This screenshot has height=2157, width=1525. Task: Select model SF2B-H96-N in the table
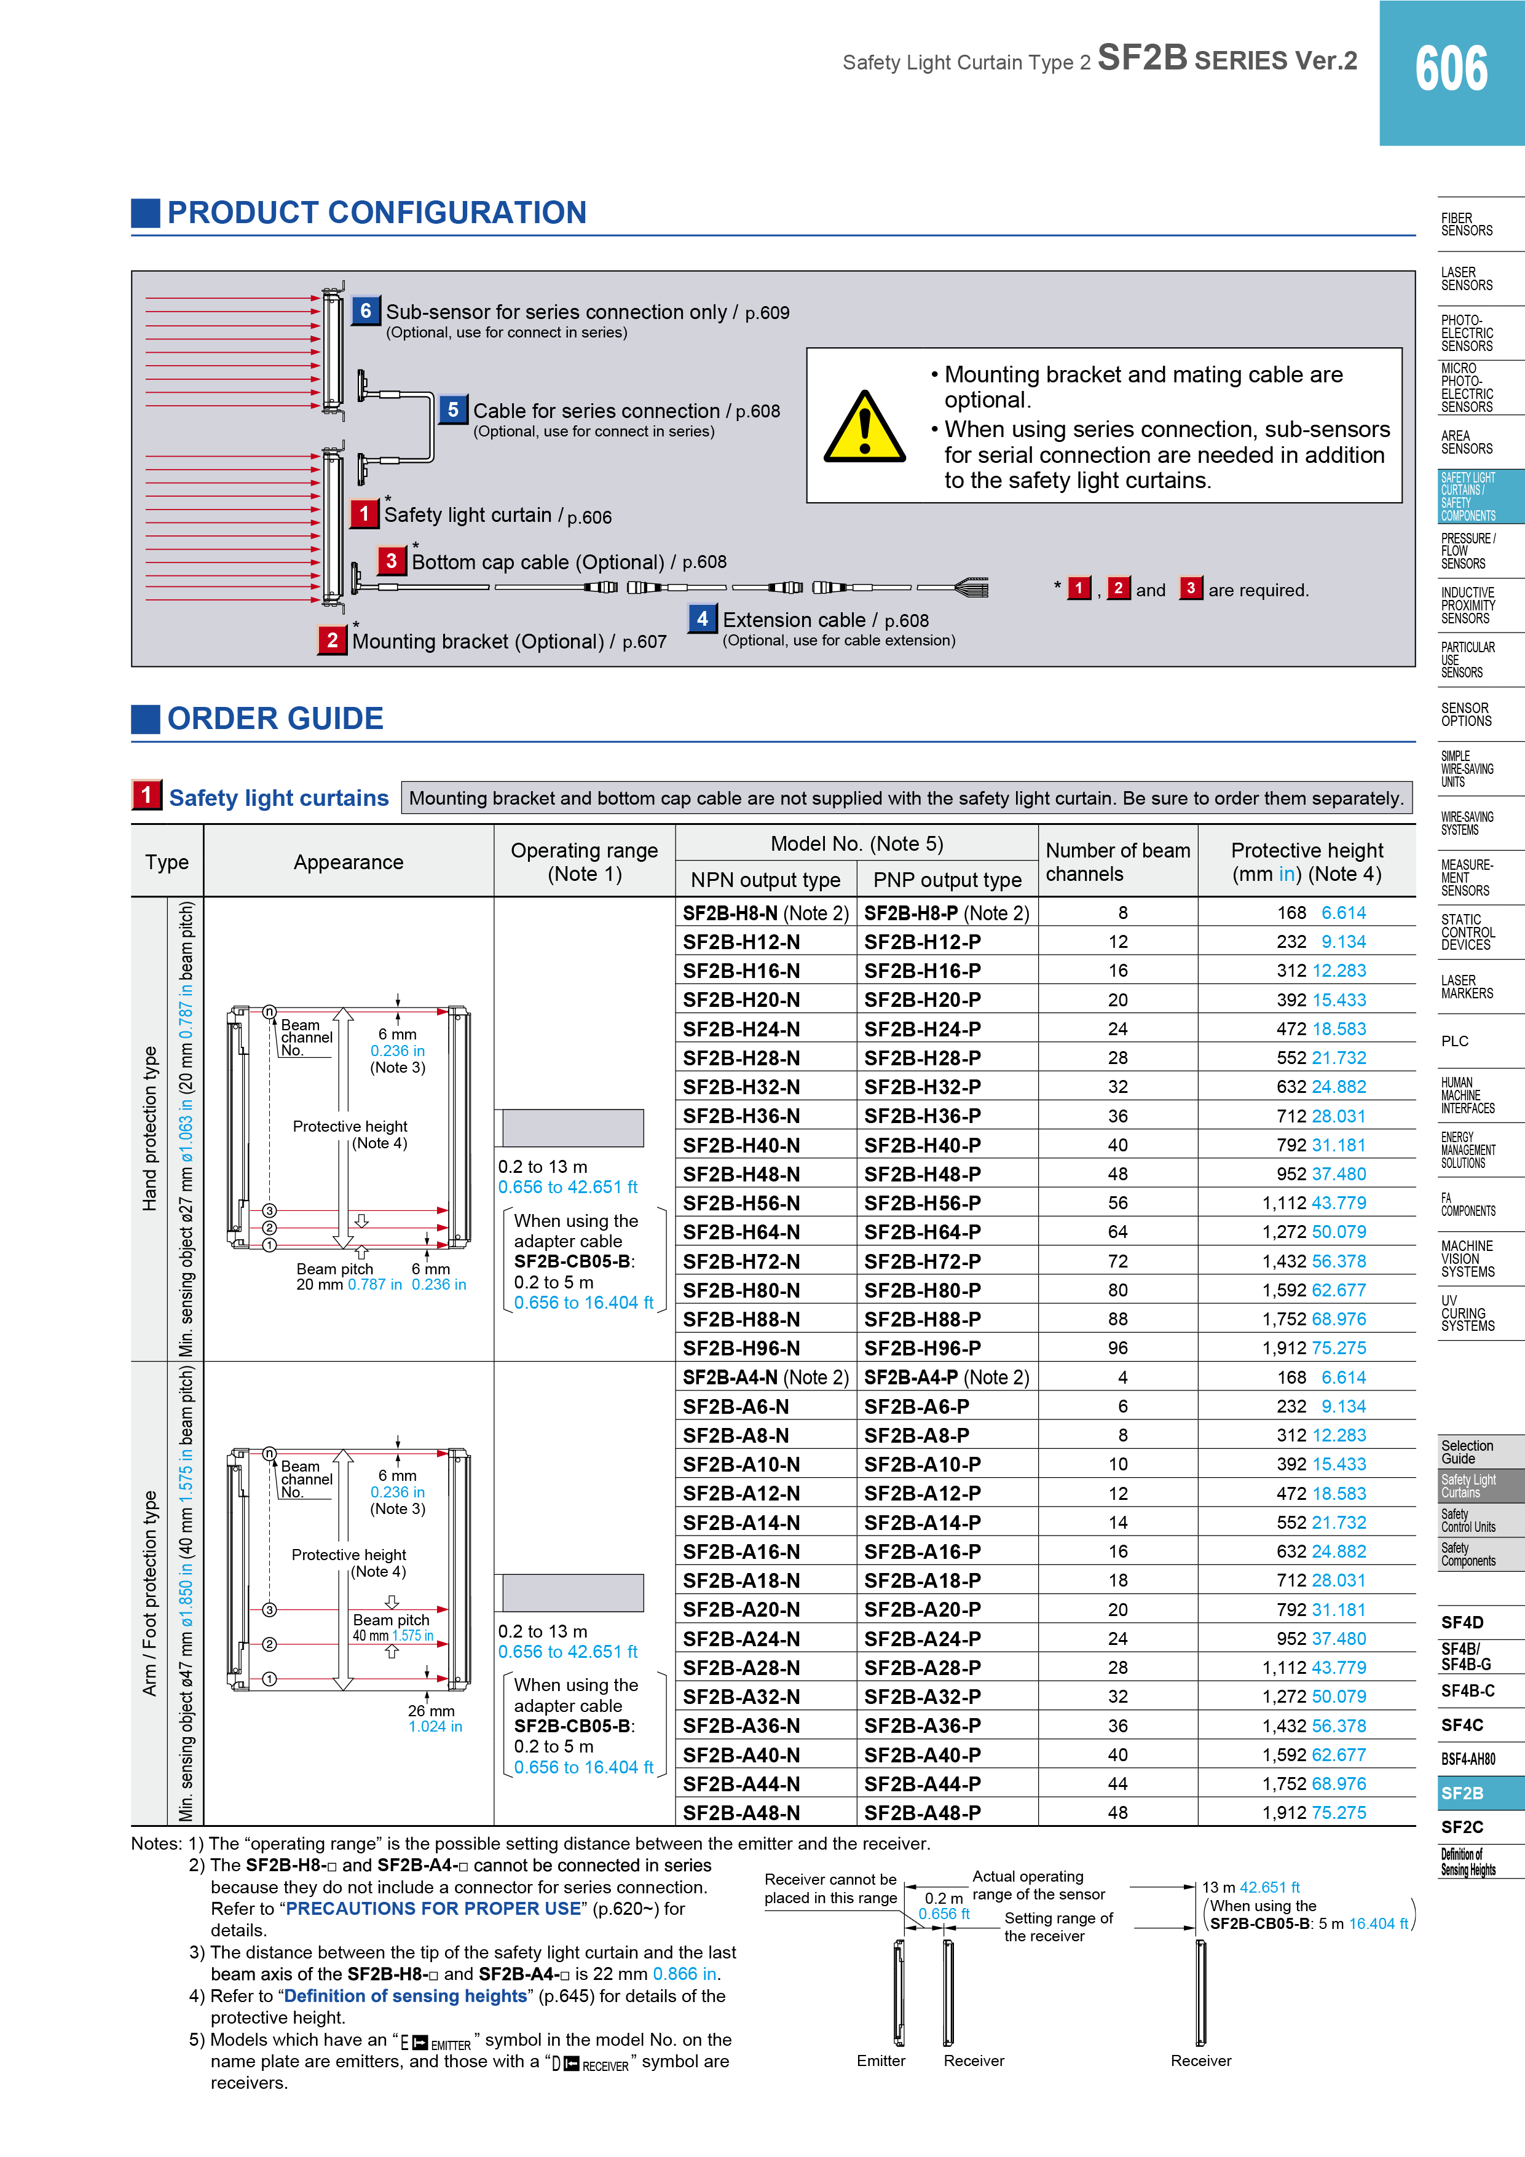(x=765, y=1347)
